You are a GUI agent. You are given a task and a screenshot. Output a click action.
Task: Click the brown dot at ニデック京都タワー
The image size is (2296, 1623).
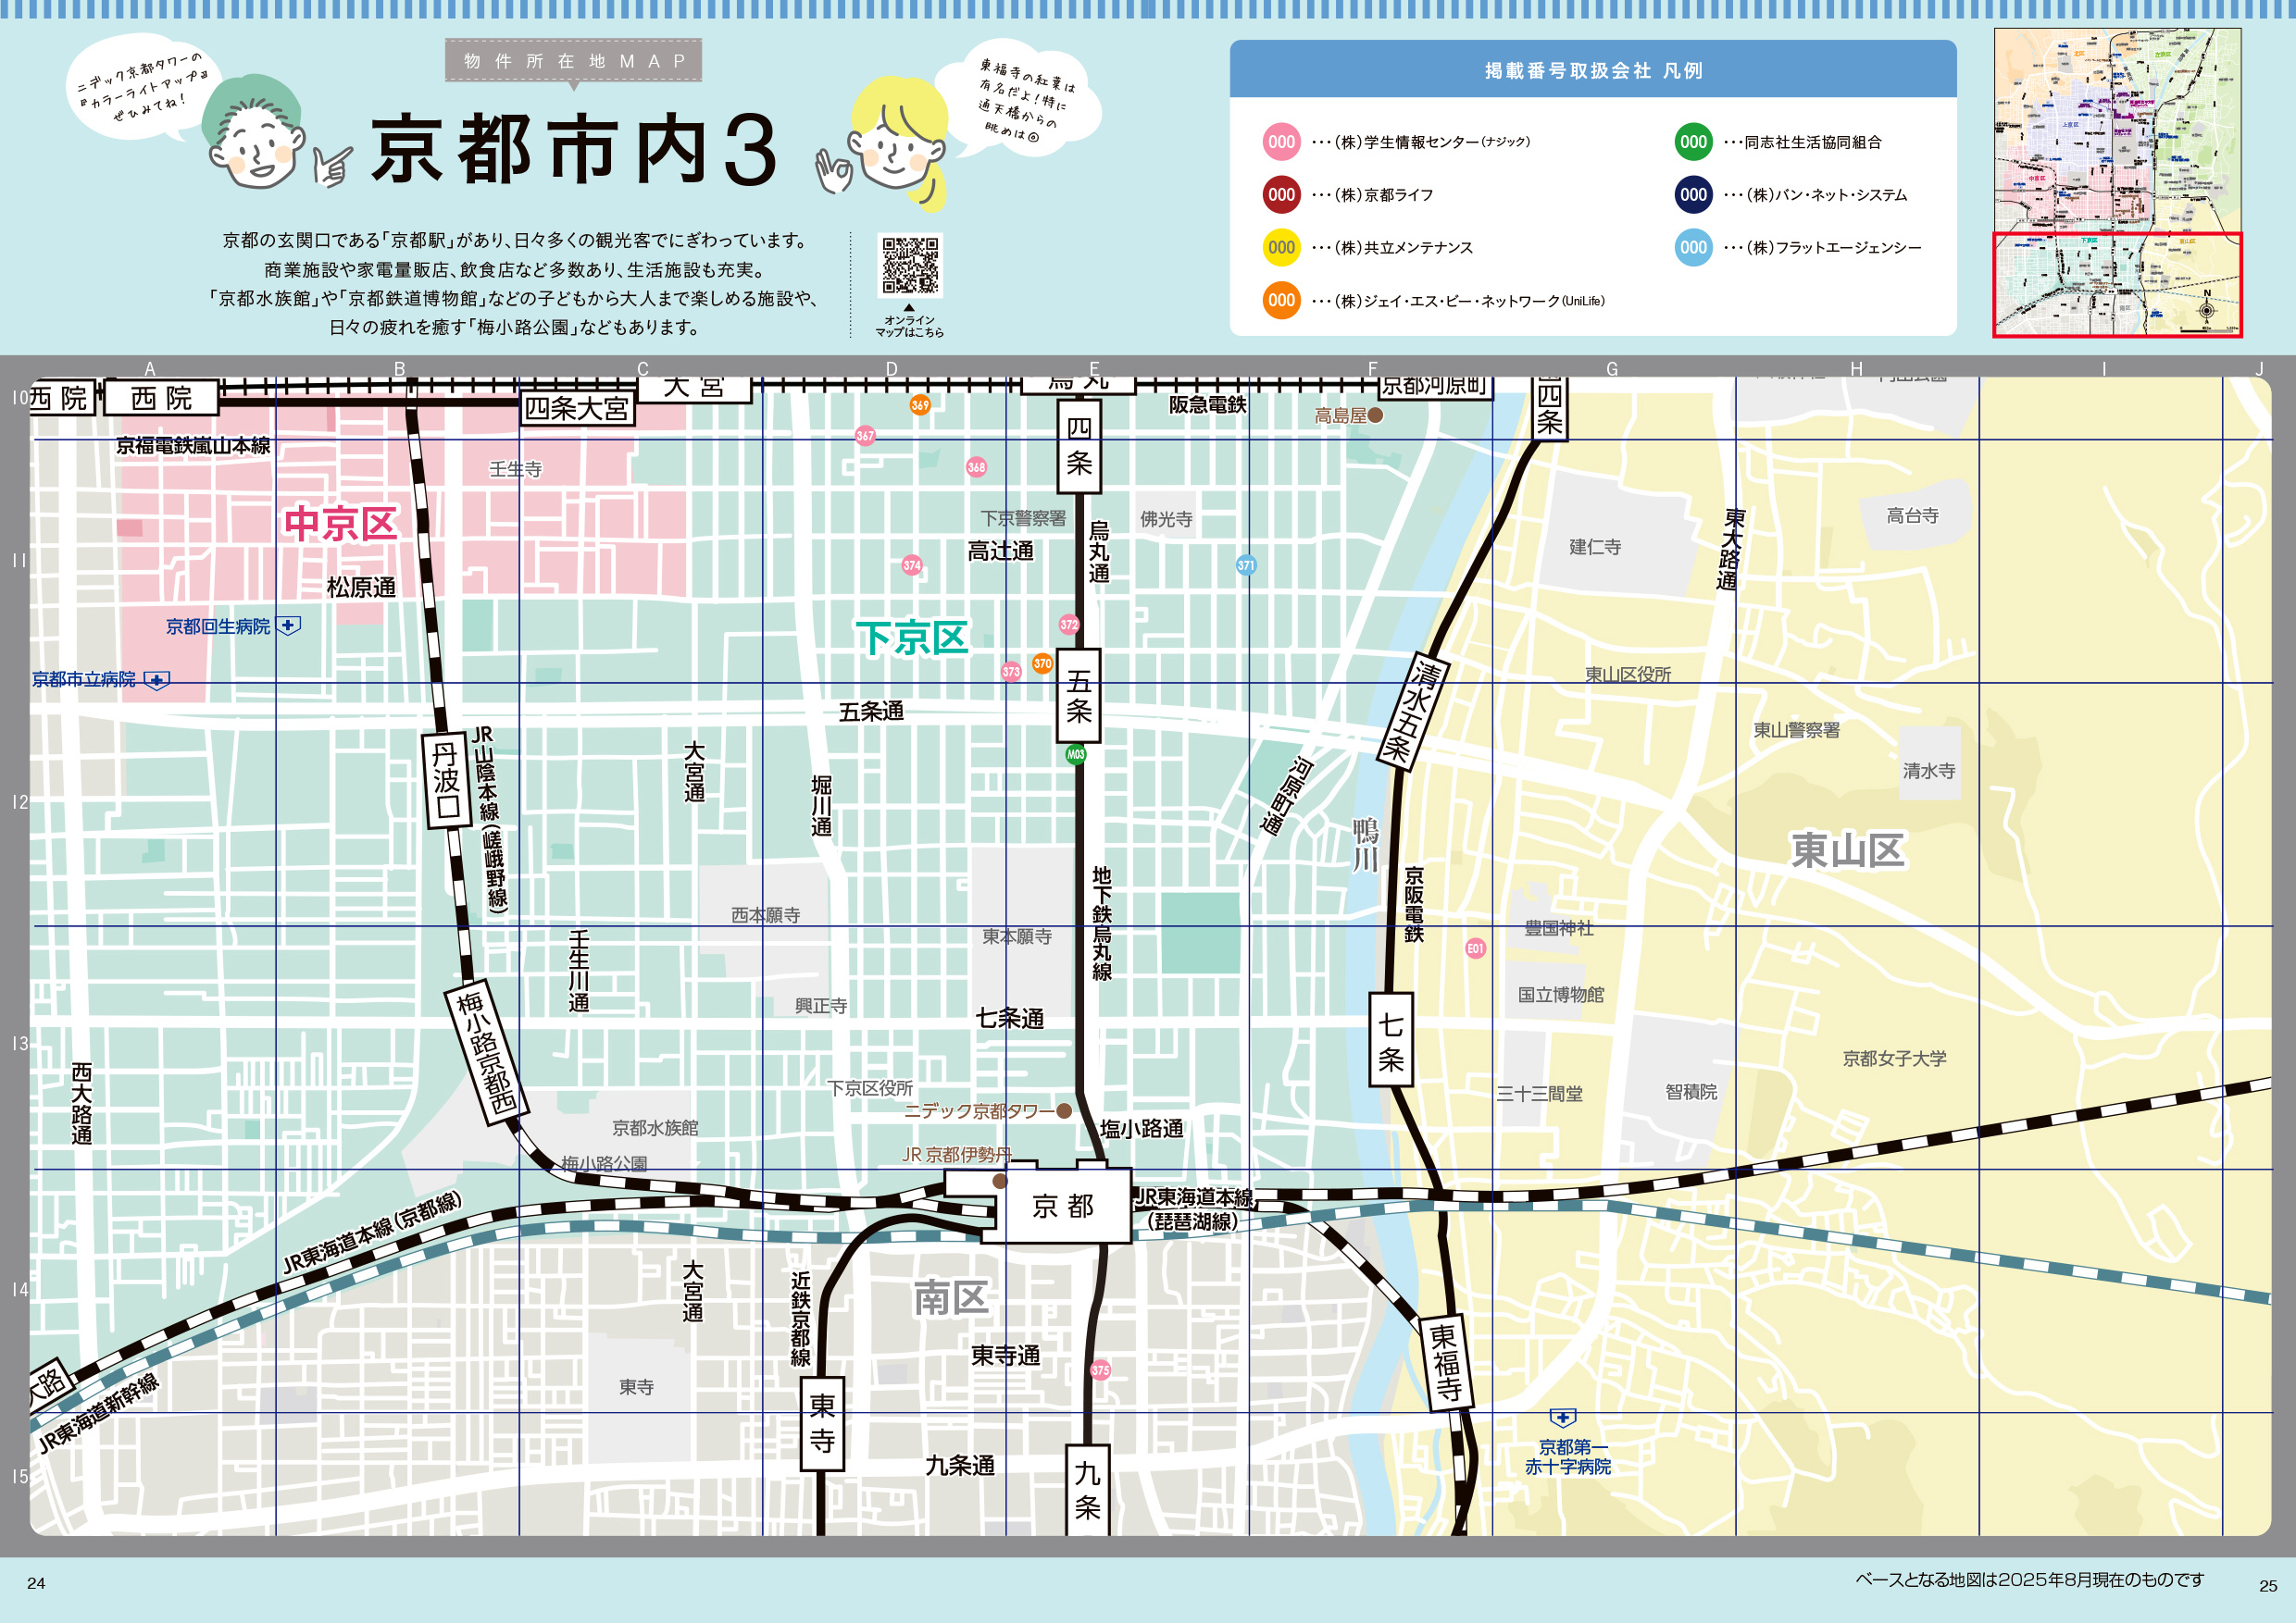point(1063,1111)
